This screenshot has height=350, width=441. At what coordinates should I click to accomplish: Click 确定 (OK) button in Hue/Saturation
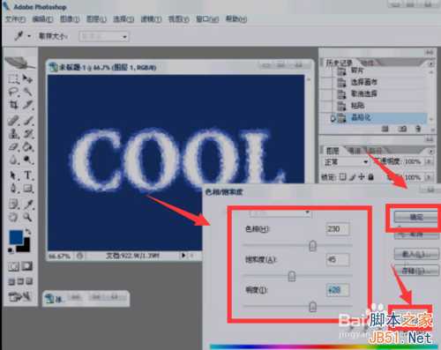tap(415, 217)
